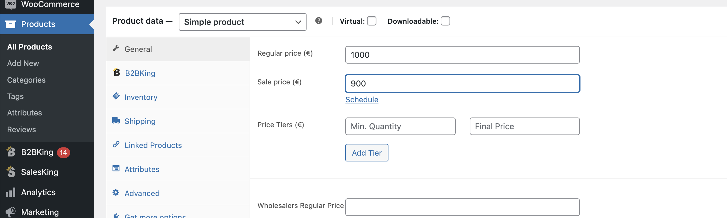
Task: Focus the Regular price field
Action: pos(462,55)
